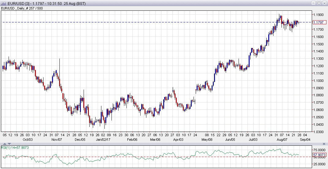Click the Oct/03 date marker

click(x=26, y=139)
